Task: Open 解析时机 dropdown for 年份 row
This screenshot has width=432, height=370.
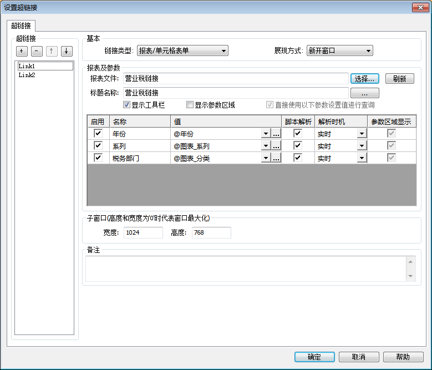Action: tap(362, 134)
